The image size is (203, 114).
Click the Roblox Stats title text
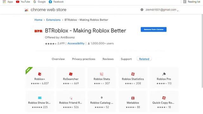[x=102, y=79]
